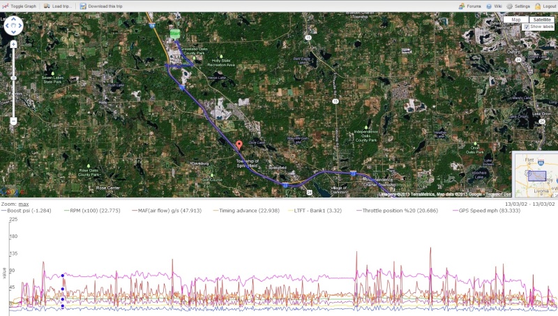
Task: Click the Boost psi legend entry
Action: click(27, 211)
